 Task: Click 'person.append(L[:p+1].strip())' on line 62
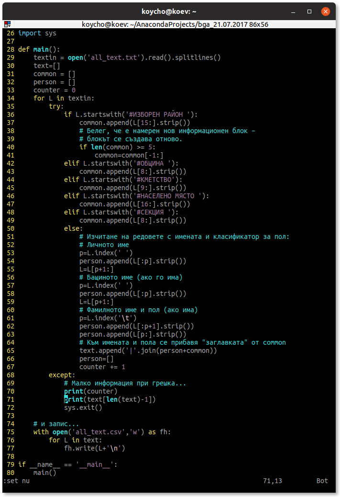(137, 326)
